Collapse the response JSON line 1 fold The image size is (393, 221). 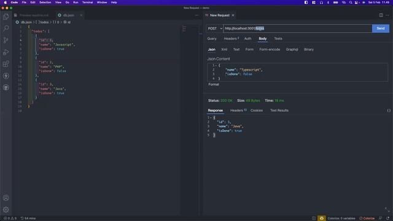pyautogui.click(x=211, y=117)
